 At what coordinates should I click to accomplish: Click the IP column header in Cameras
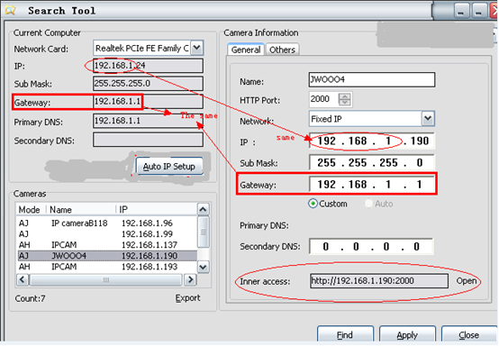pos(157,209)
